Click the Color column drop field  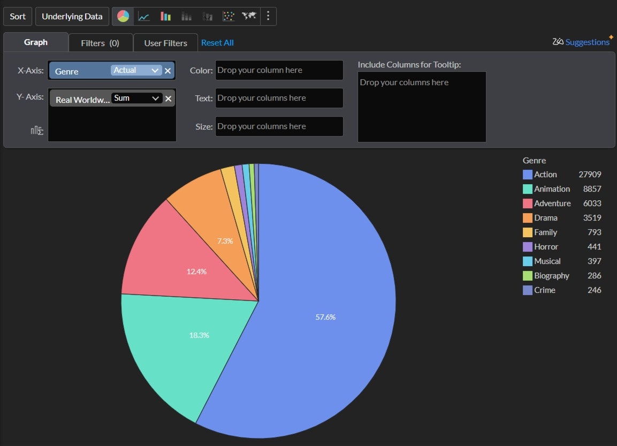click(279, 70)
